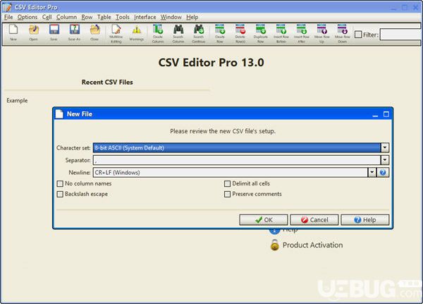The width and height of the screenshot is (423, 304).
Task: Click the Insert Row After icon
Action: (x=302, y=29)
